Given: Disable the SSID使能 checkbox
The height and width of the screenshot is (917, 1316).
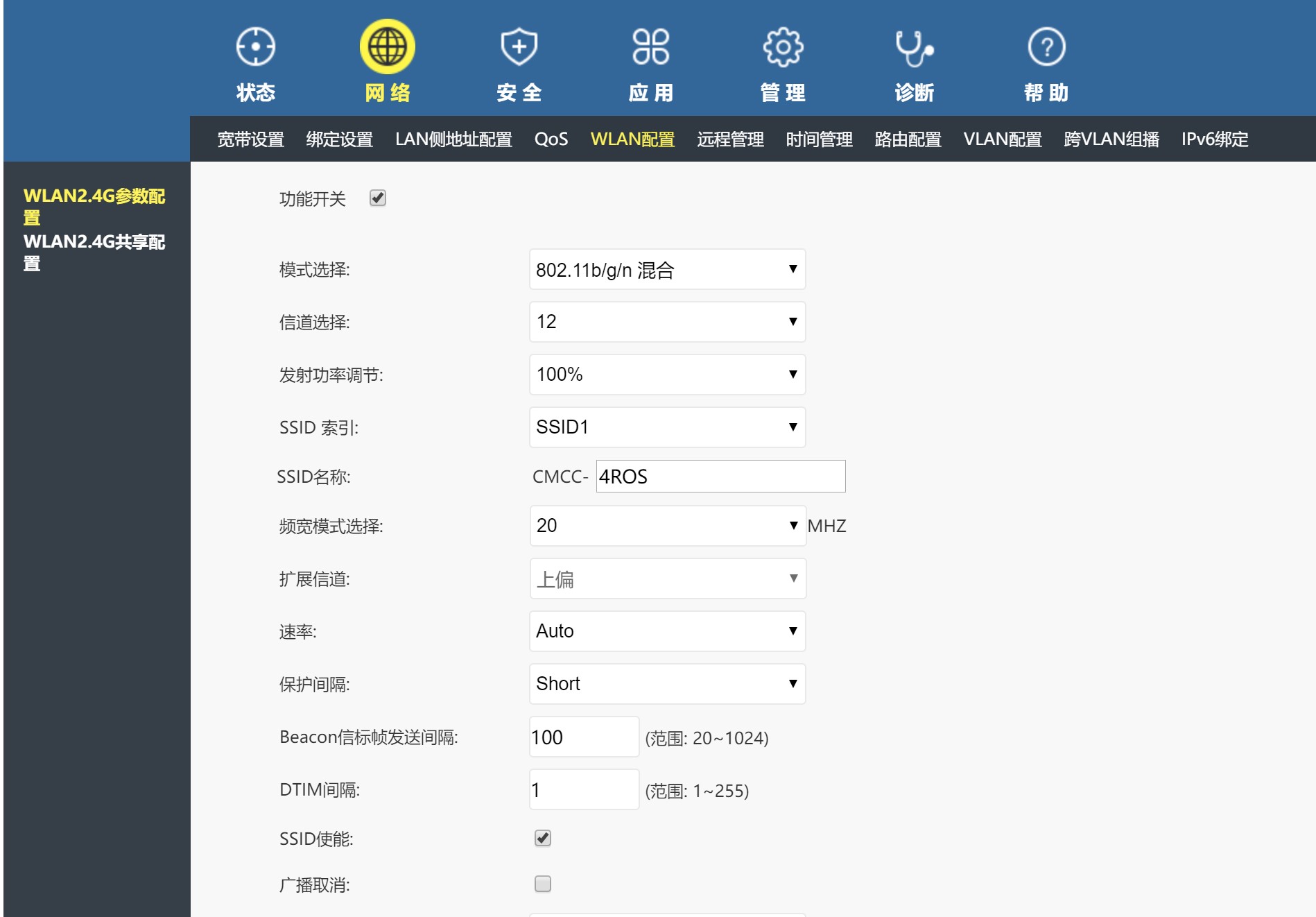Looking at the screenshot, I should click(x=544, y=839).
